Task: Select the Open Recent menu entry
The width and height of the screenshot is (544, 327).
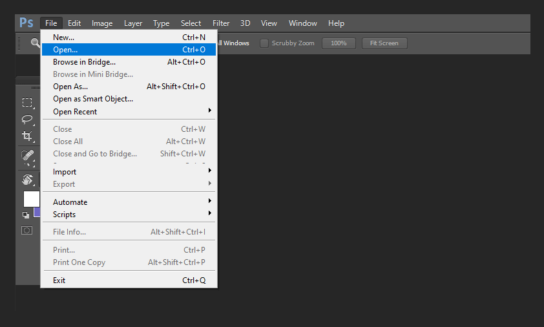Action: [x=129, y=112]
